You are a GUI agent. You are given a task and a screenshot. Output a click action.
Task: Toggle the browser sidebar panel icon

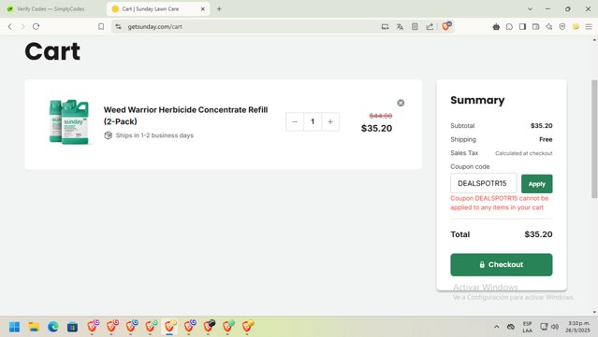click(x=522, y=27)
